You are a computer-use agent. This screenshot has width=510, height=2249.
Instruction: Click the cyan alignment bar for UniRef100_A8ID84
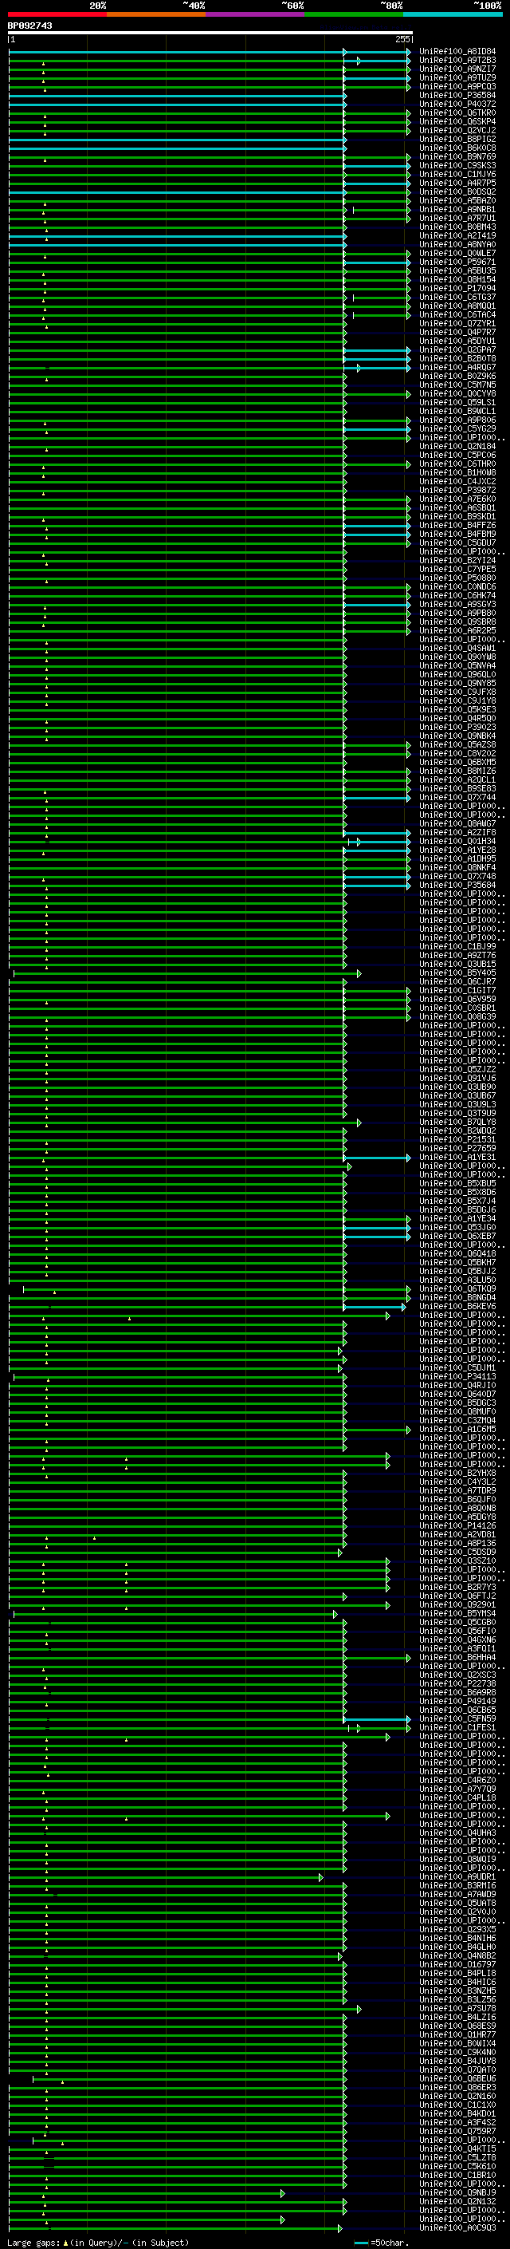[x=210, y=52]
